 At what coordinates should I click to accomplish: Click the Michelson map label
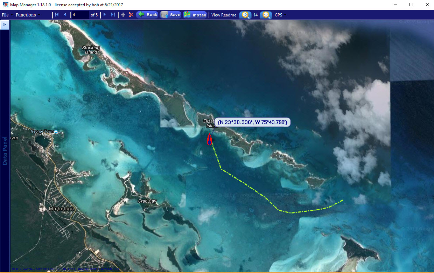pos(62,209)
